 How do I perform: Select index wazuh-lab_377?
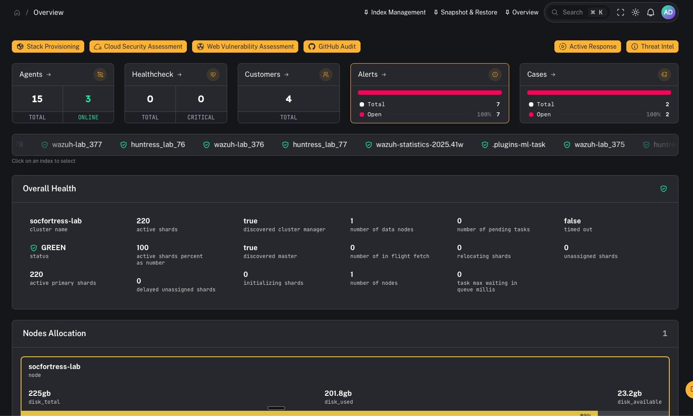[71, 145]
